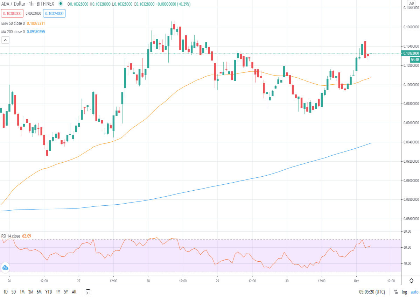Viewport: 420px width, 297px height.
Task: Switch range to 3M
Action: (x=31, y=292)
